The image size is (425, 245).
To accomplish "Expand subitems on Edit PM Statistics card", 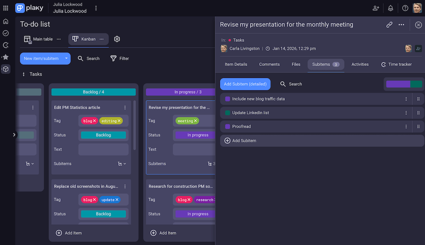I will [121, 164].
